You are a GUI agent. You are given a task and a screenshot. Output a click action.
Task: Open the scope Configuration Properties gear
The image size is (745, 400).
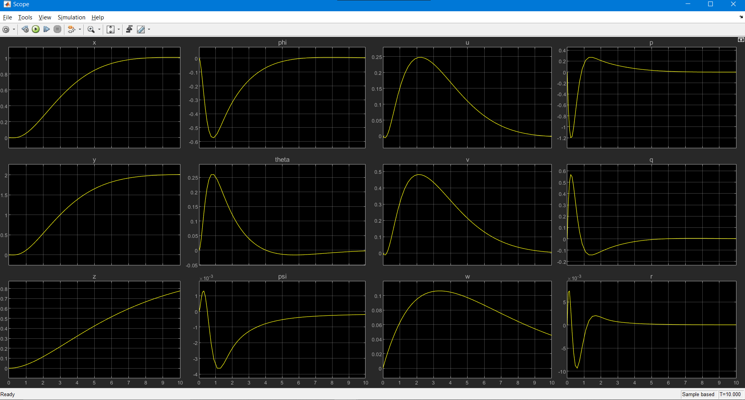[6, 29]
